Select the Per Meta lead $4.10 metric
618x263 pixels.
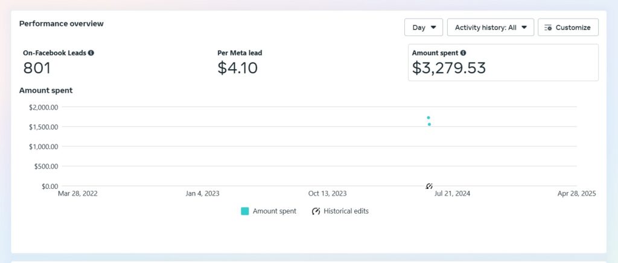(x=240, y=63)
